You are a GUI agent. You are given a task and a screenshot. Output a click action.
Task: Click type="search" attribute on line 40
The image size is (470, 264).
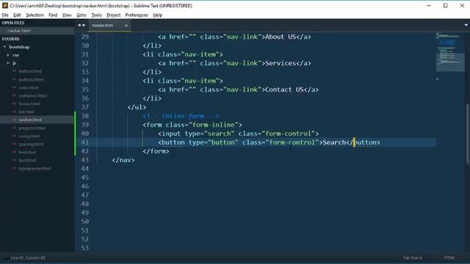click(209, 133)
